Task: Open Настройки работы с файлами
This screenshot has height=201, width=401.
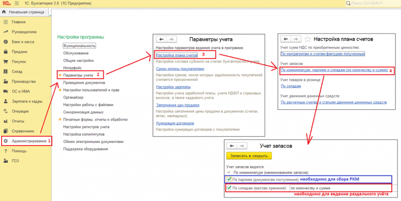Action: 88,105
